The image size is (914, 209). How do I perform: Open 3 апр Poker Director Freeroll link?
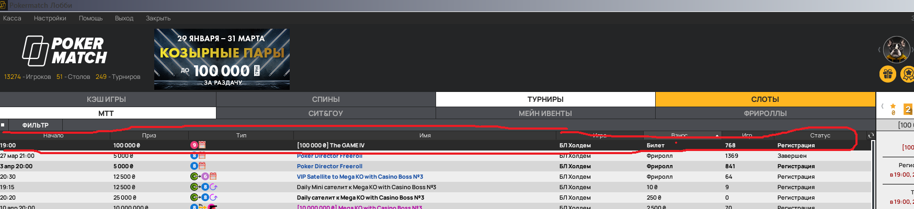pyautogui.click(x=329, y=166)
